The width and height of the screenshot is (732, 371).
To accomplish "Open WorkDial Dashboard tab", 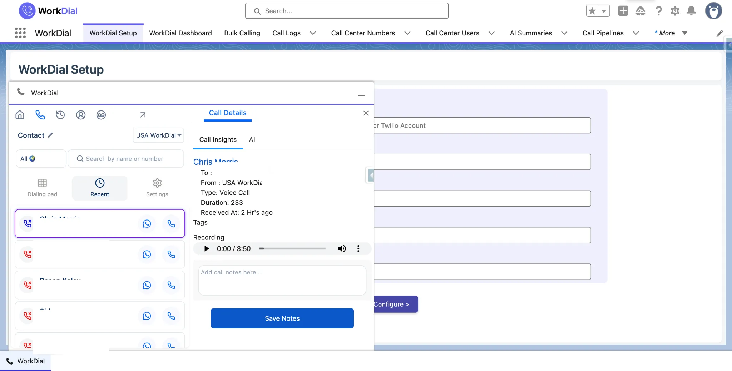I will coord(180,33).
